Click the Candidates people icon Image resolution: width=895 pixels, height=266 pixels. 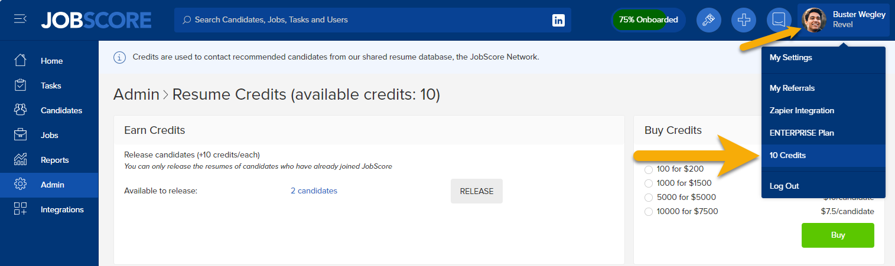(20, 110)
